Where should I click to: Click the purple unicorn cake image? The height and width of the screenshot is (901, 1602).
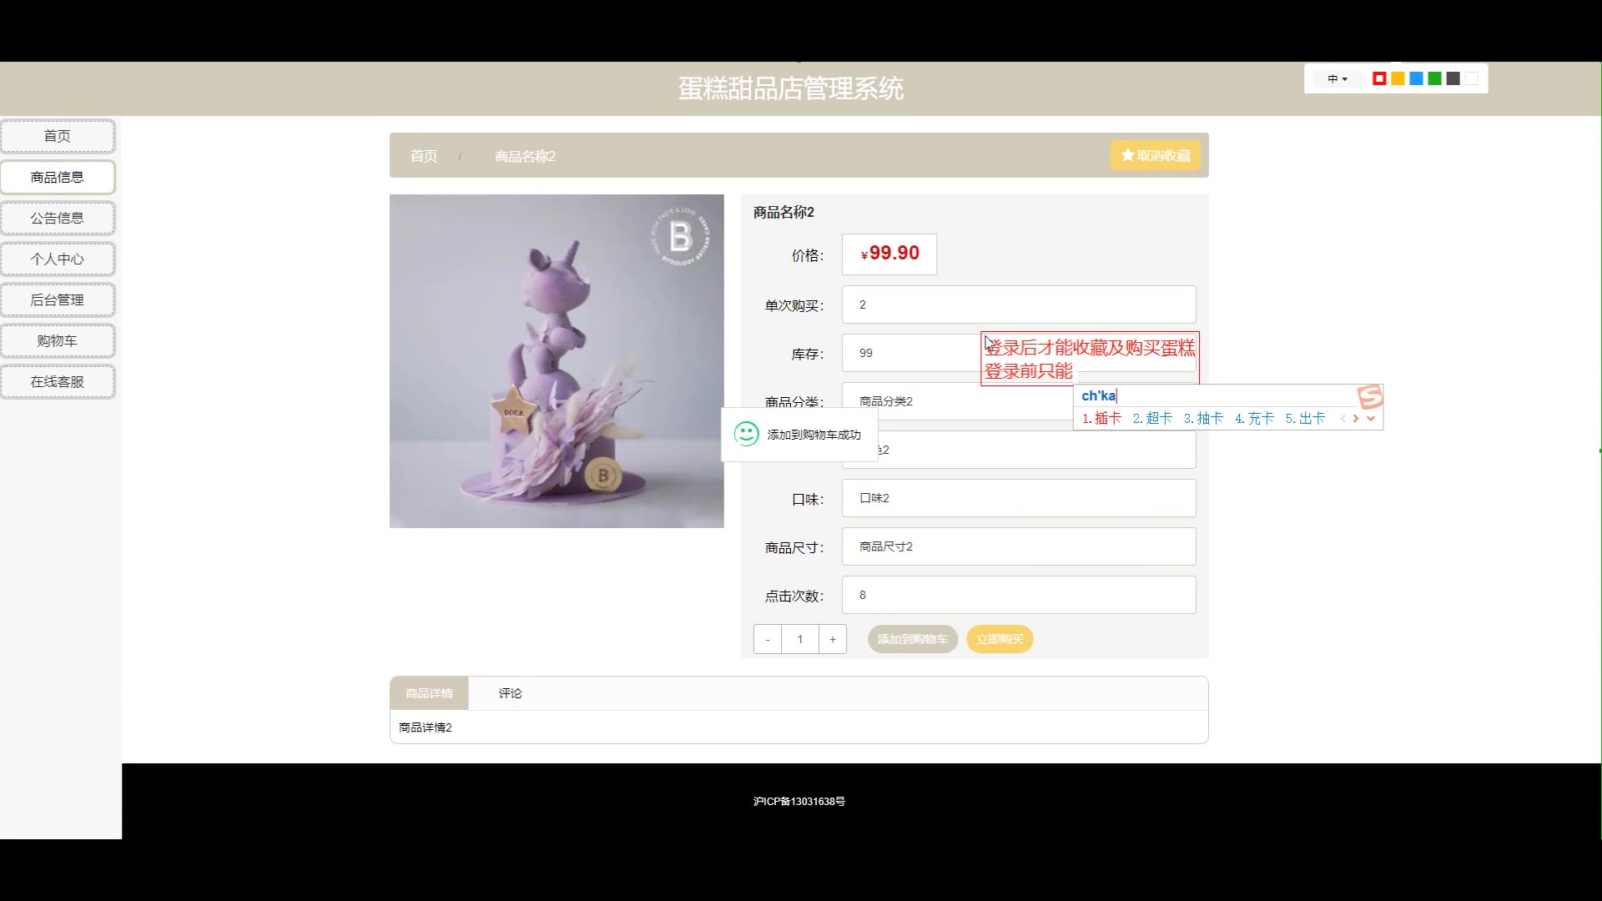point(557,360)
